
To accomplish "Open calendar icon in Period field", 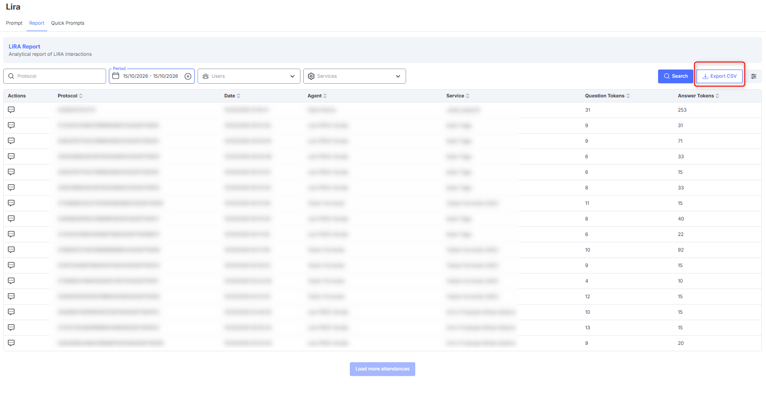I will pyautogui.click(x=116, y=76).
